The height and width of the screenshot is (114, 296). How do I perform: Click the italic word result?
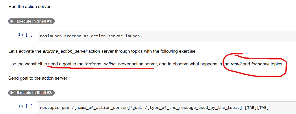(x=236, y=64)
